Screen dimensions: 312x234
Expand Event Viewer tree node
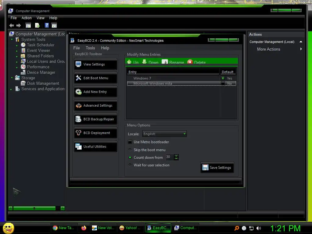[x=17, y=51]
